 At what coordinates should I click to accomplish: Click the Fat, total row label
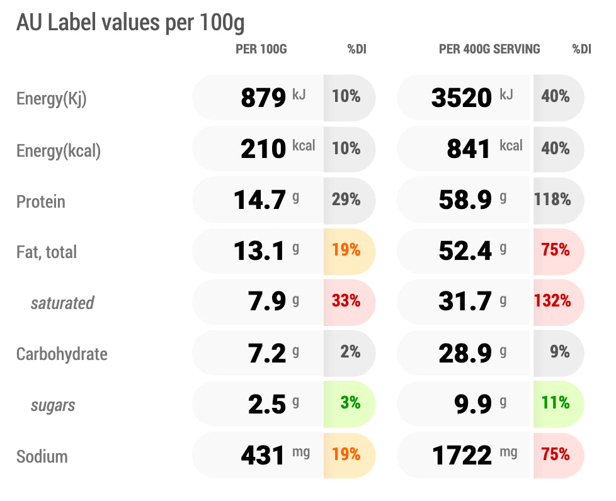(47, 252)
